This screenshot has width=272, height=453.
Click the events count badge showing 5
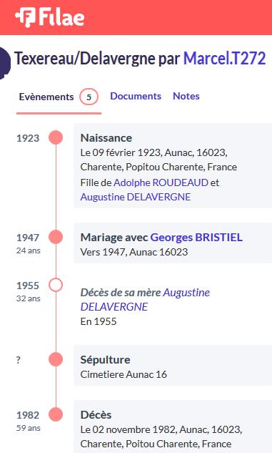[x=89, y=97]
